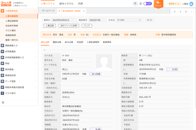
Task: Click the 添付ファイル参照 button
Action: pos(69,26)
